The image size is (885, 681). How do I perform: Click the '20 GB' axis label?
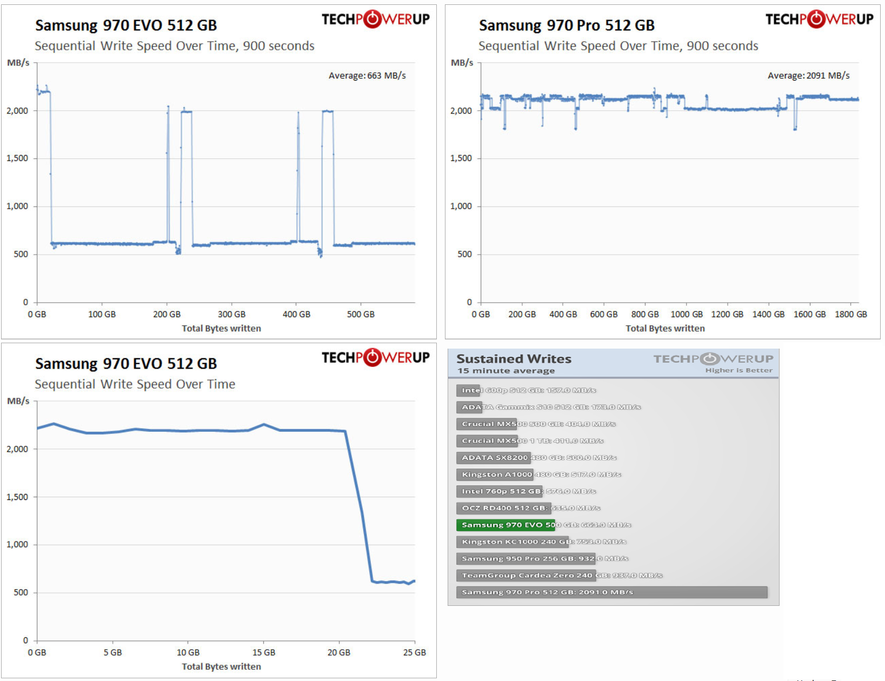338,652
